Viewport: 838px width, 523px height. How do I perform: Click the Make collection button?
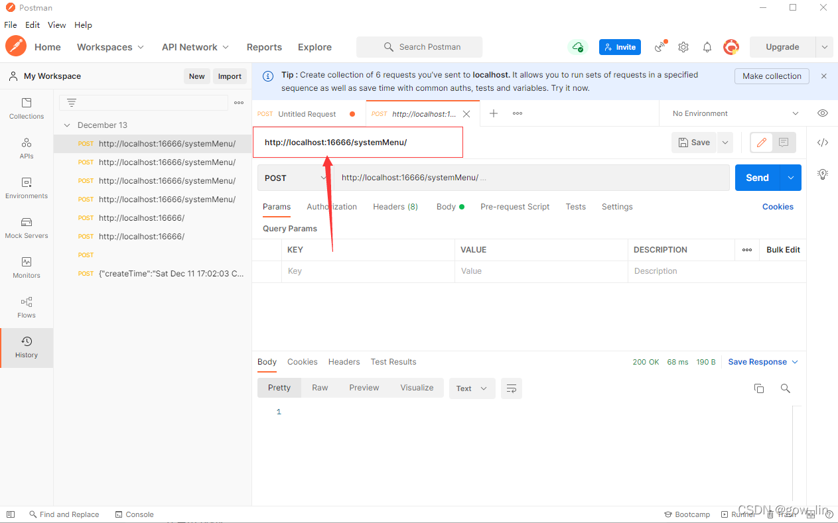tap(772, 76)
